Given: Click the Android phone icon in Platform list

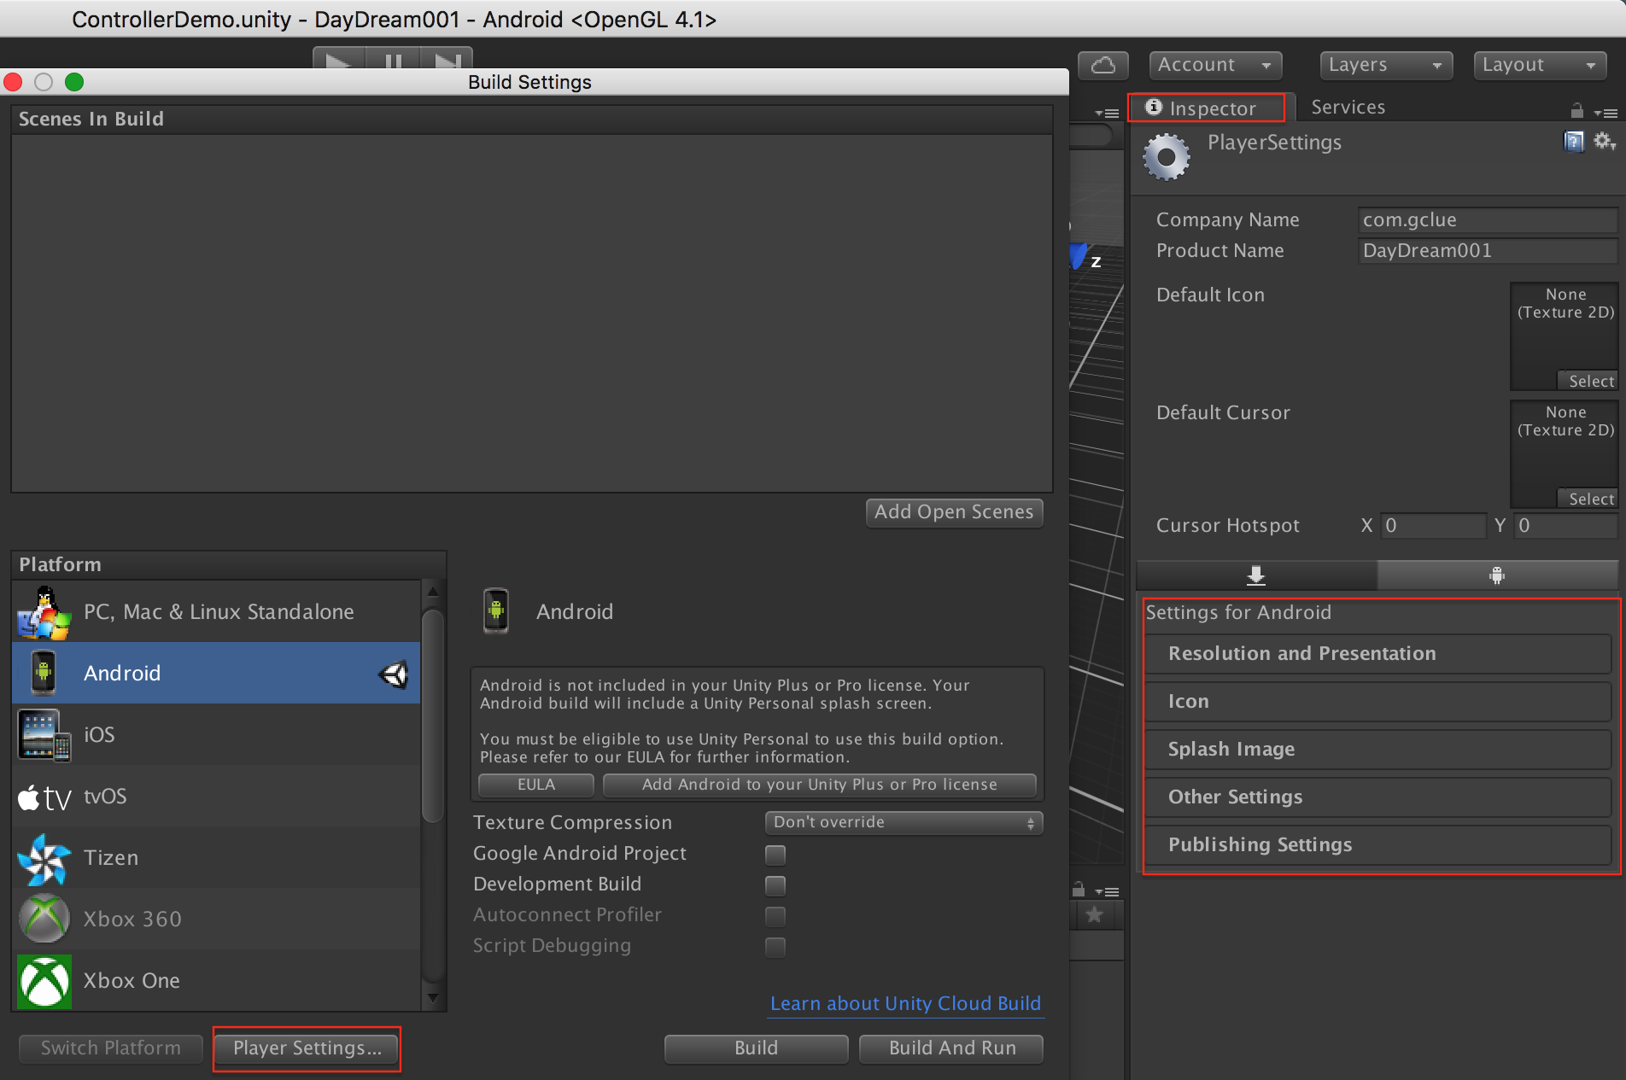Looking at the screenshot, I should [44, 673].
